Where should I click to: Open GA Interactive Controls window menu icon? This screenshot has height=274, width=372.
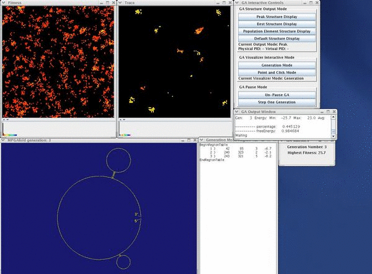pos(237,3)
